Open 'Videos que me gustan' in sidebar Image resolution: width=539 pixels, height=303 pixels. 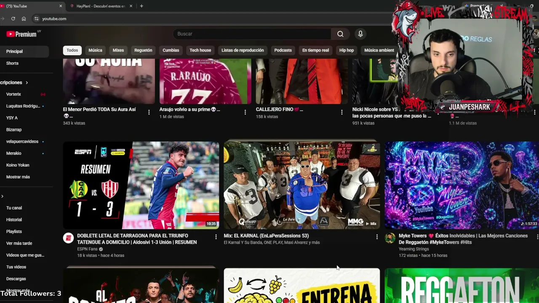[x=24, y=255]
